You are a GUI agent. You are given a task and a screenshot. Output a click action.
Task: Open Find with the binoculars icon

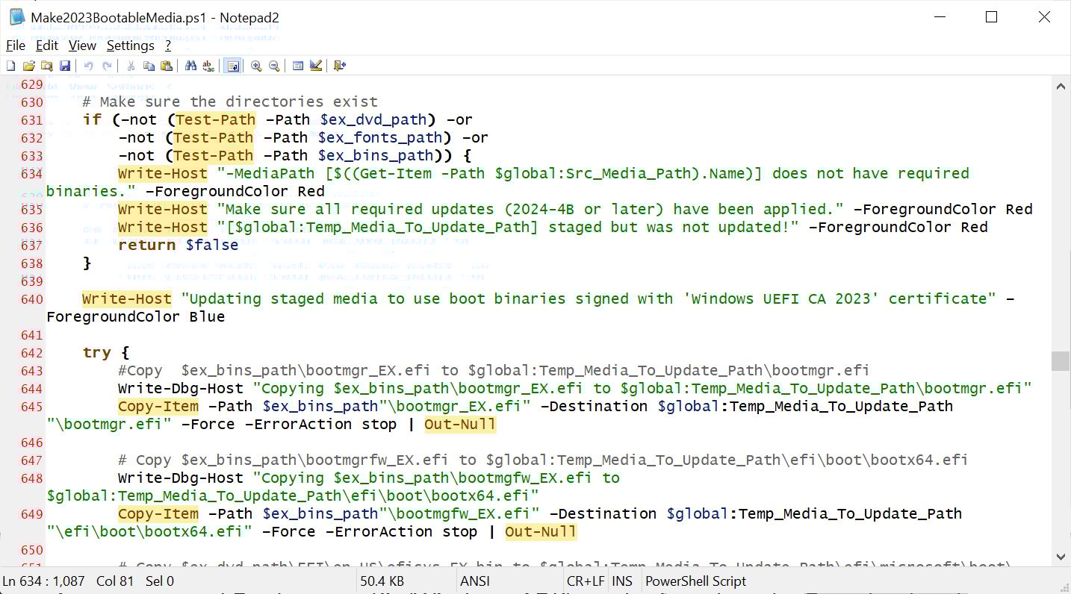[x=190, y=66]
